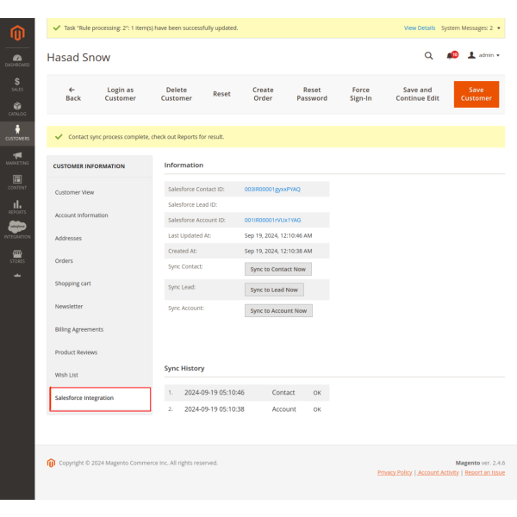Open the Salesforce Integration cloud icon
Screen dimensions: 517x517
[17, 228]
